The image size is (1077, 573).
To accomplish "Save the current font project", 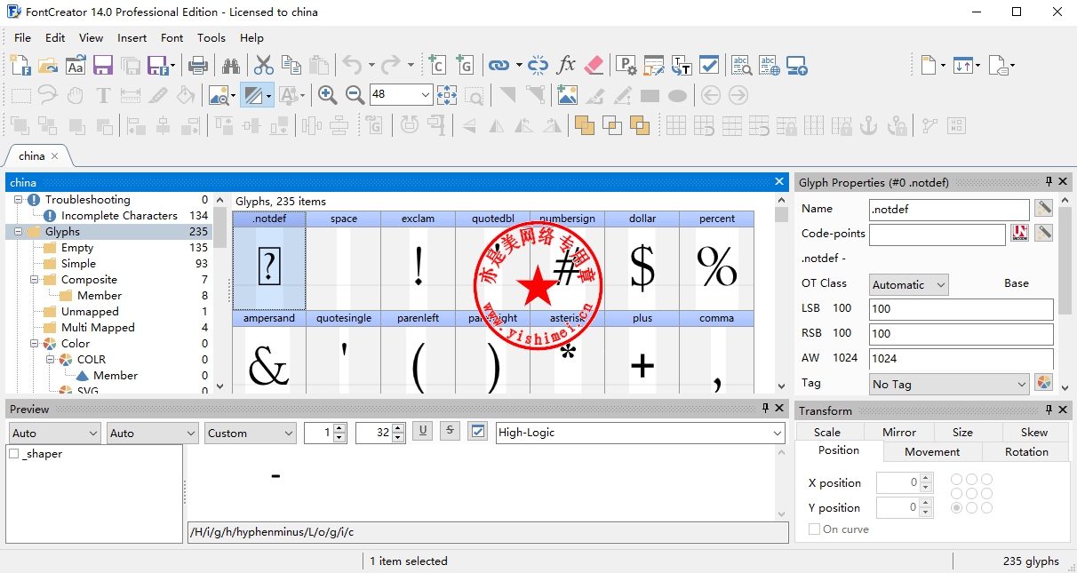I will [x=103, y=65].
